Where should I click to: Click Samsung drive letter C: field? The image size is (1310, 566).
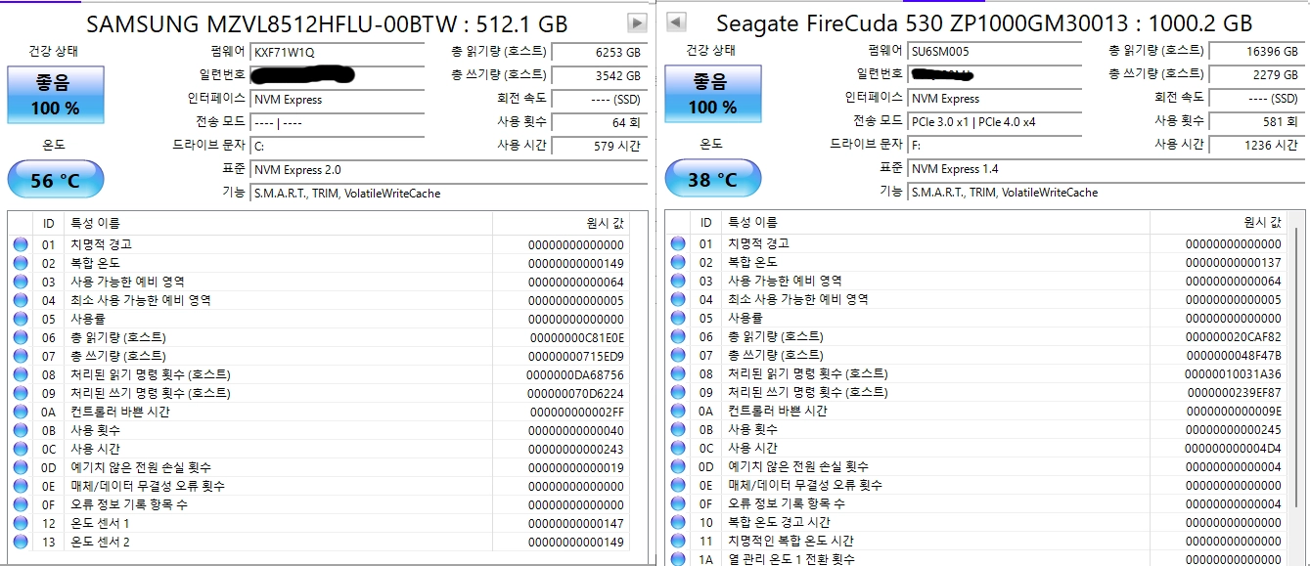[x=338, y=147]
